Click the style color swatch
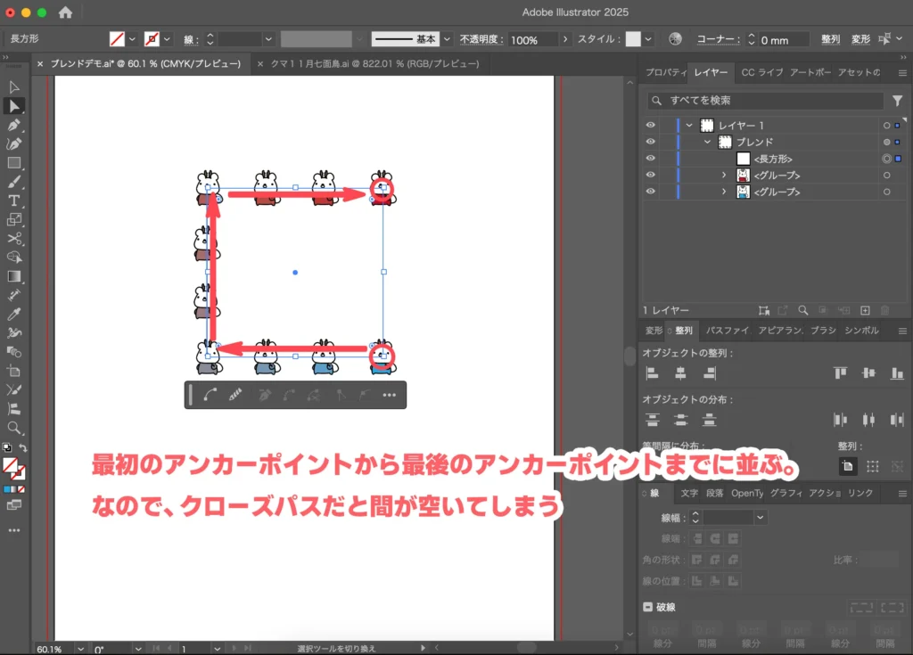 point(633,40)
